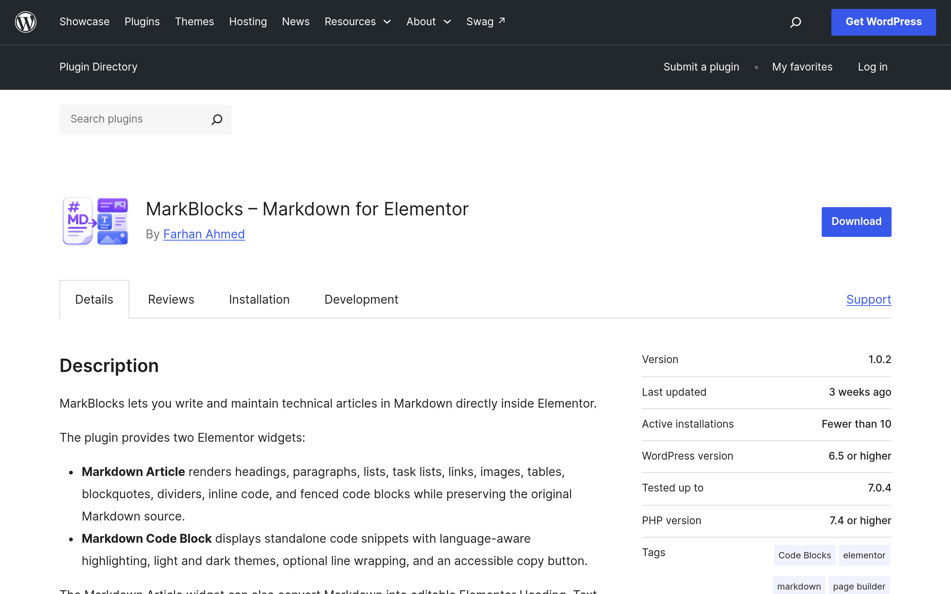Open Themes in top navigation

(195, 22)
